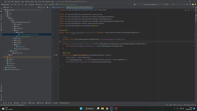Click the Run button in the toolbar
The width and height of the screenshot is (197, 111).
(162, 4)
